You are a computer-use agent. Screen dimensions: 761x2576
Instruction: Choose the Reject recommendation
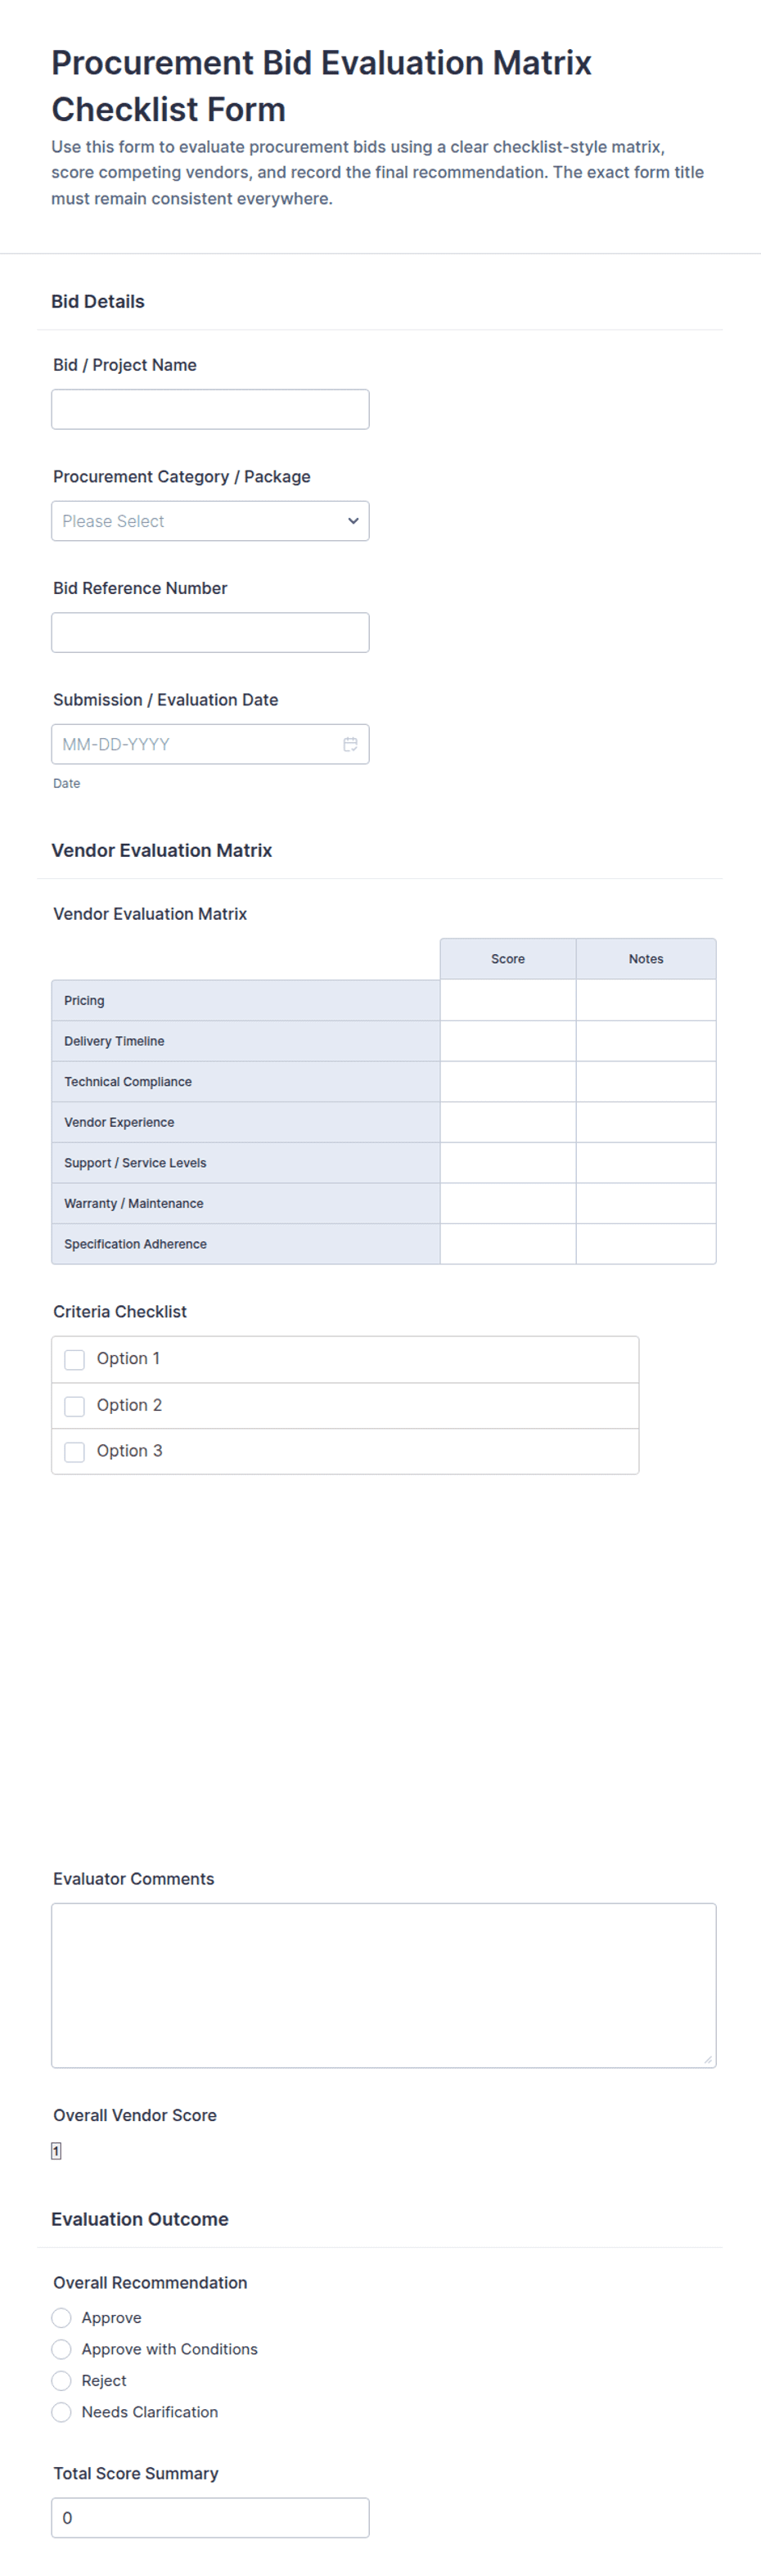61,2381
